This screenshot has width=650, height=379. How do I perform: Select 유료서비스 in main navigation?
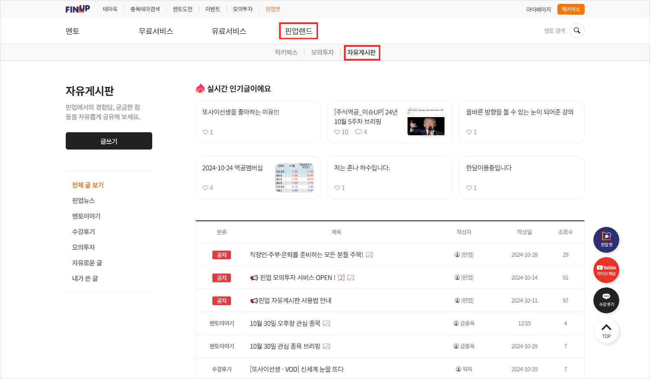[x=229, y=31]
